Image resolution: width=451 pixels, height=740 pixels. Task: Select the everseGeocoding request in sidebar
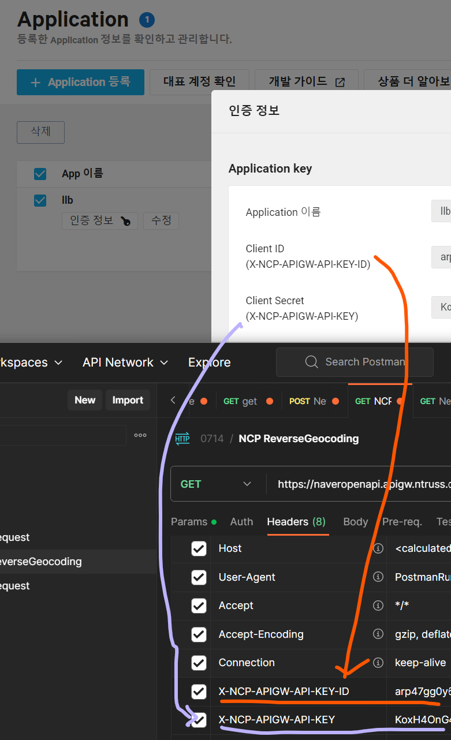78,562
